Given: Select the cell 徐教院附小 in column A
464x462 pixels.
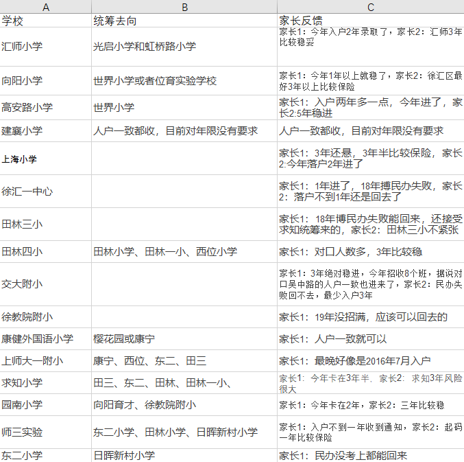Looking at the screenshot, I should coord(45,316).
